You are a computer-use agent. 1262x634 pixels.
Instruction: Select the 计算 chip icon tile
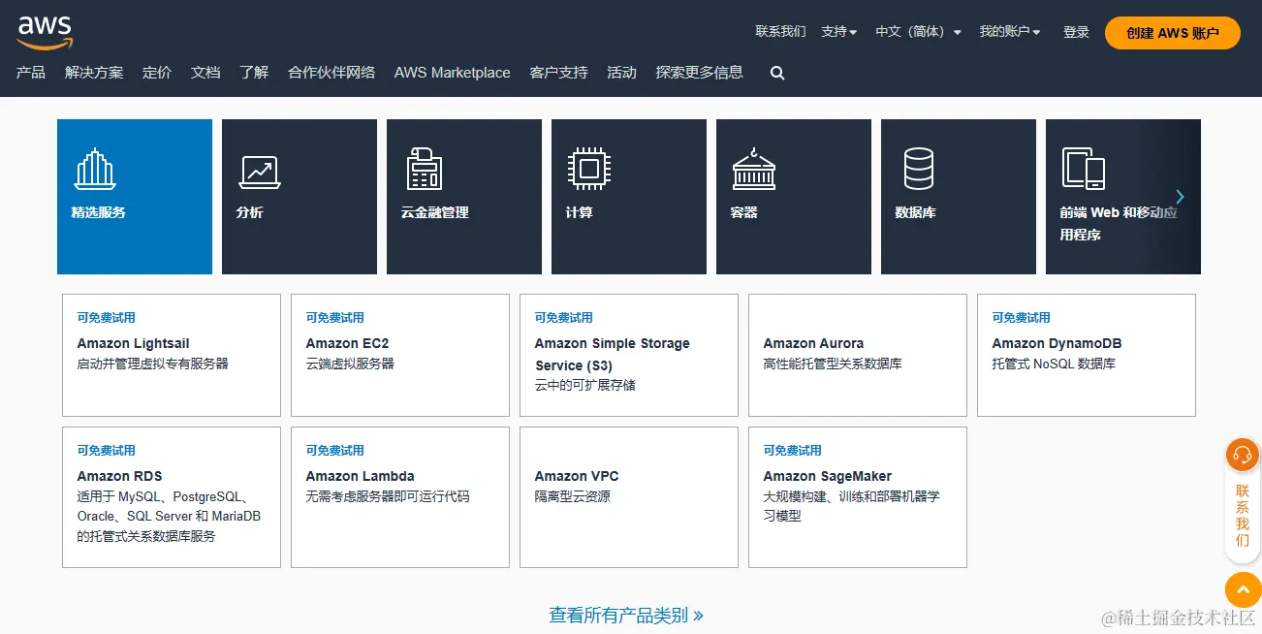(x=629, y=197)
